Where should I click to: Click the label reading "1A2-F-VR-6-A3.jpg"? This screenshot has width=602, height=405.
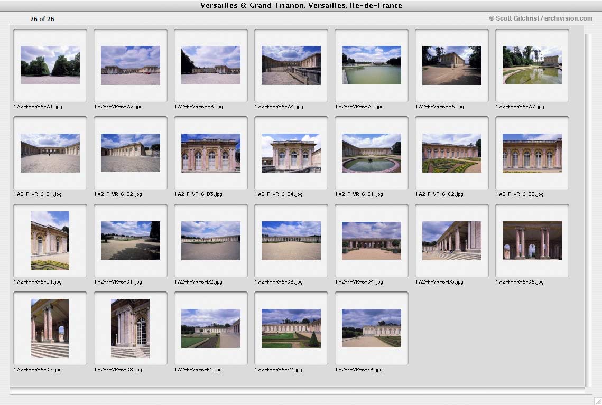[199, 107]
